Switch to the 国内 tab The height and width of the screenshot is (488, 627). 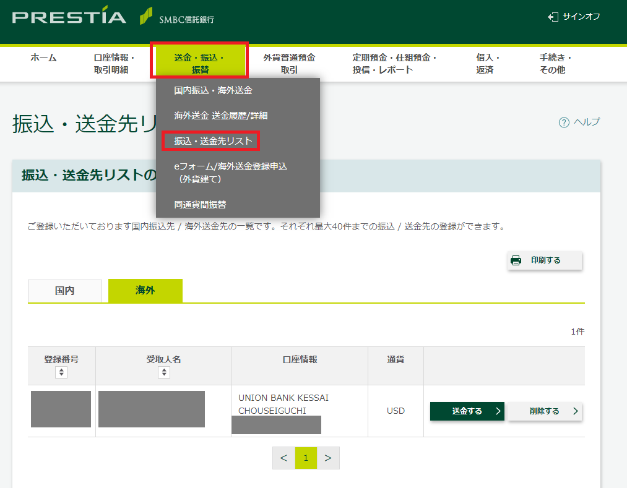(x=64, y=291)
